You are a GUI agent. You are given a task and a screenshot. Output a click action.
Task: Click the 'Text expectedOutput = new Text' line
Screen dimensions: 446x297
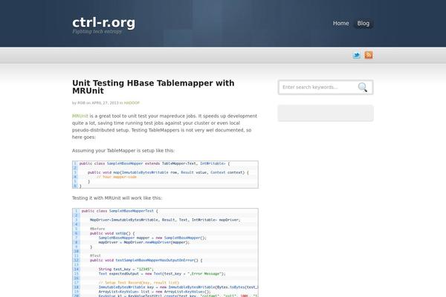(162, 274)
